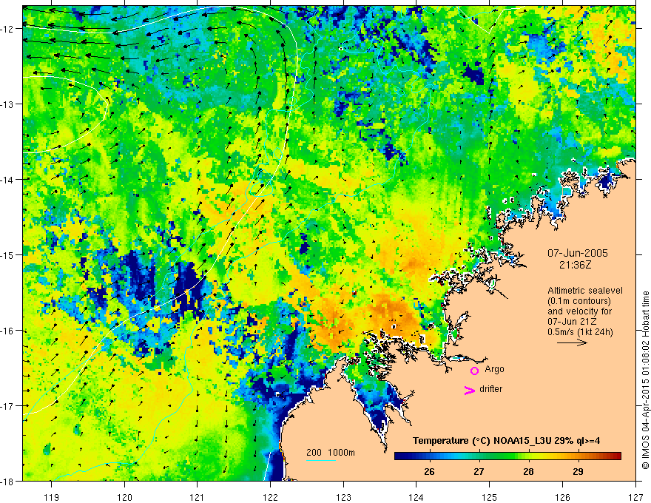This screenshot has height=503, width=651.
Task: Click the temperature color bar
Action: [x=507, y=456]
